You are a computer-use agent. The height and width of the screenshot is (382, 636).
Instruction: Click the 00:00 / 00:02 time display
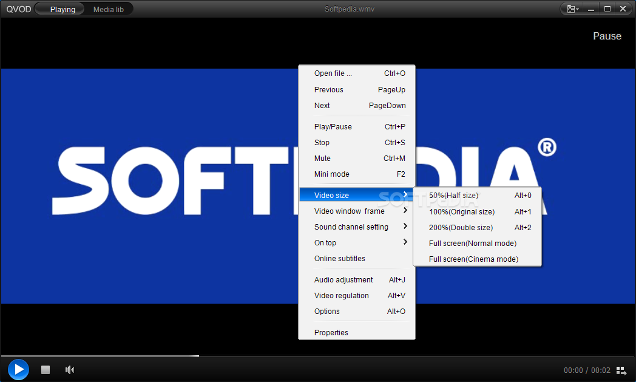pyautogui.click(x=586, y=370)
